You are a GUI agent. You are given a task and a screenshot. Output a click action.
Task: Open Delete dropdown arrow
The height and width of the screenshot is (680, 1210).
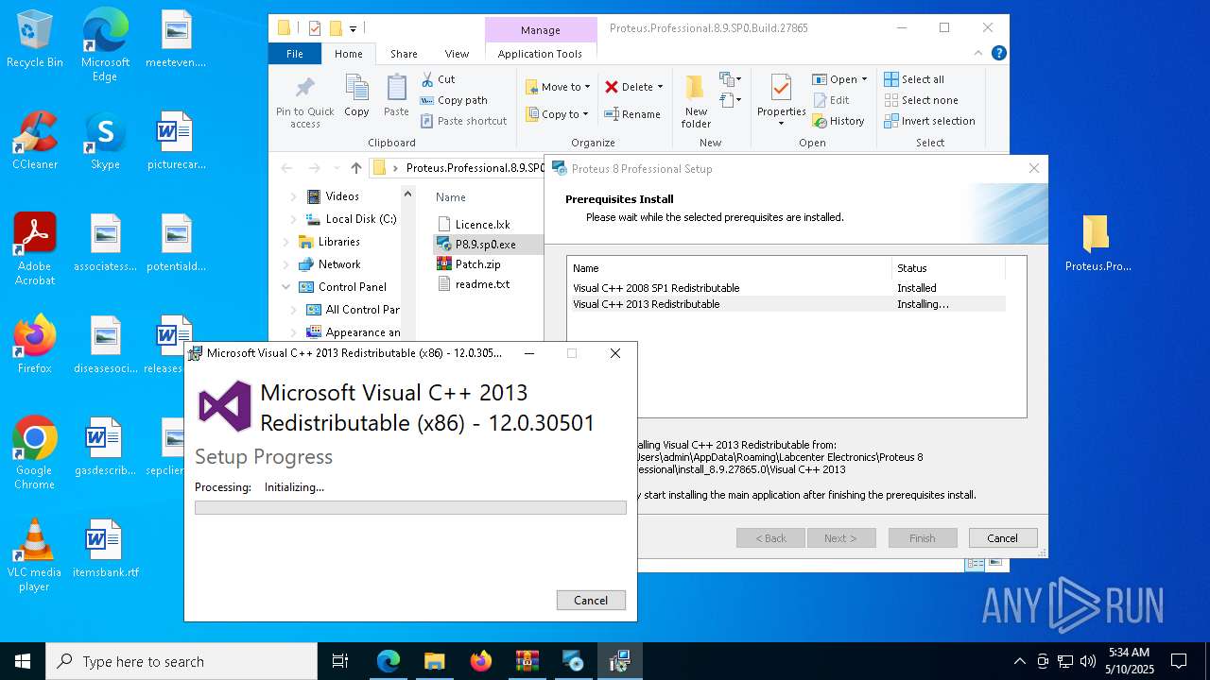coord(660,87)
